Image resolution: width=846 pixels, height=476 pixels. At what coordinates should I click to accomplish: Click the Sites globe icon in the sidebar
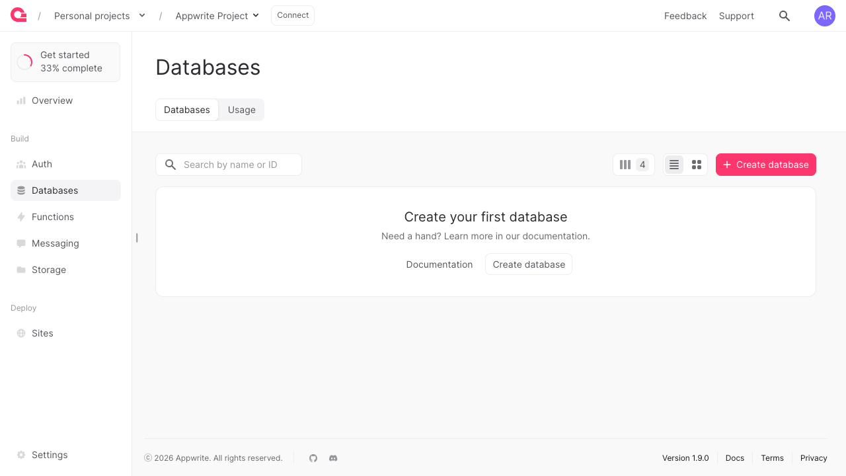click(21, 333)
